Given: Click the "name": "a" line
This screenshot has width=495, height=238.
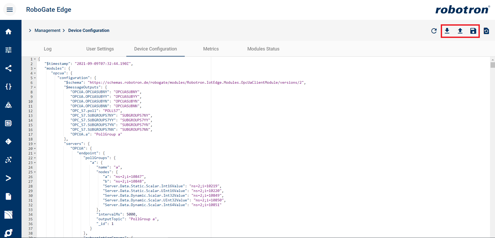Looking at the screenshot, I should (109, 167).
